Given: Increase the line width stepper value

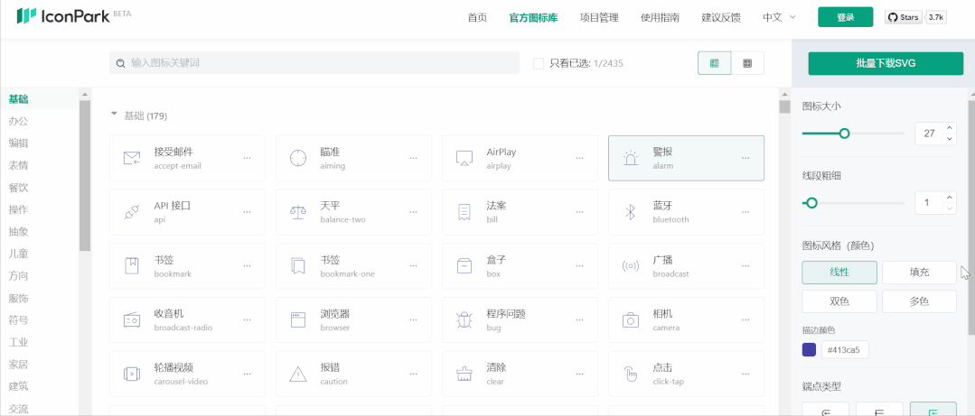Looking at the screenshot, I should tap(949, 198).
